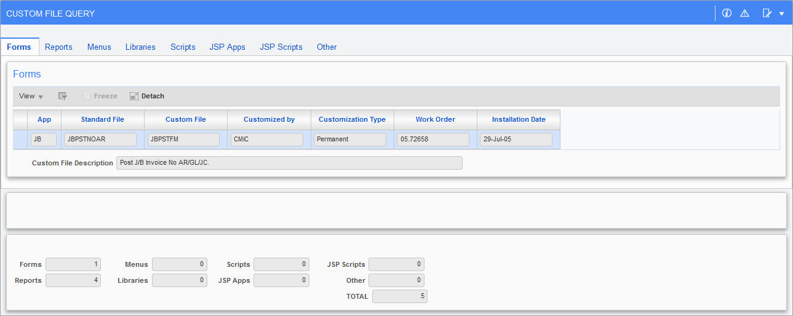Click the Freeze toolbar button
This screenshot has width=793, height=316.
pos(100,96)
